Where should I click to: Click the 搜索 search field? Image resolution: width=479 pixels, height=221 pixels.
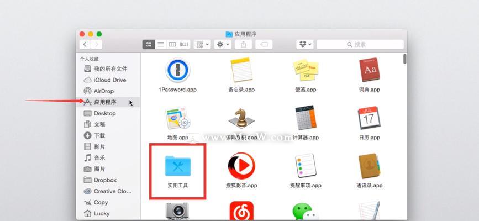(360, 44)
